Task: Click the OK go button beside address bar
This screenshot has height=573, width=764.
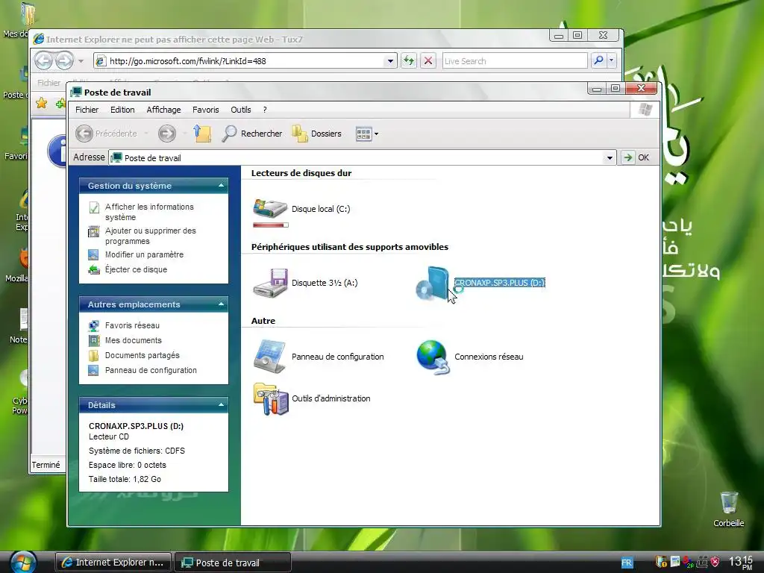Action: click(636, 157)
